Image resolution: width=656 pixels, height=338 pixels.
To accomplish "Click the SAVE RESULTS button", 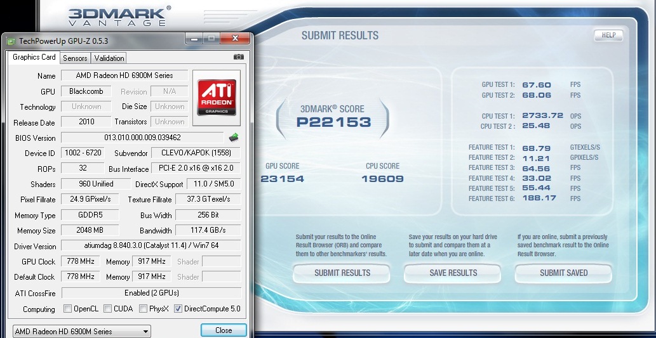I will [453, 273].
